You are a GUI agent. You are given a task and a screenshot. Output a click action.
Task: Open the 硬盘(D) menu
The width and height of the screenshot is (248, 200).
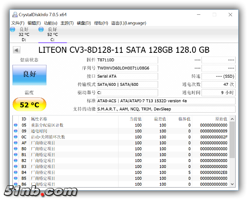pyautogui.click(x=84, y=23)
